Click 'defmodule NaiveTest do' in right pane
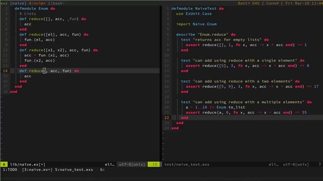323x181 pixels. pos(197,9)
